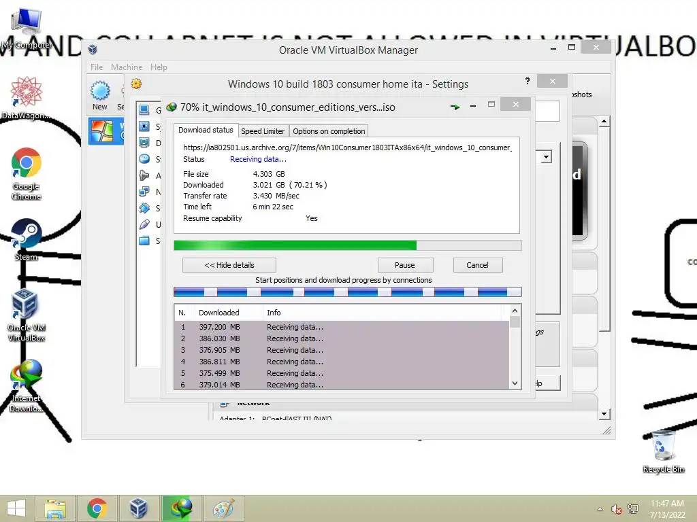Switch to Internet Download Manager taskbar item
The height and width of the screenshot is (522, 697).
coord(181,508)
